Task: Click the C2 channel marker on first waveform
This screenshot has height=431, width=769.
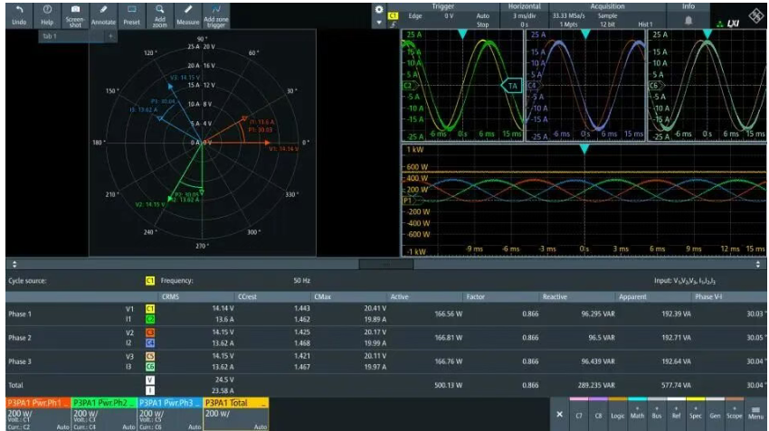Action: pos(409,86)
